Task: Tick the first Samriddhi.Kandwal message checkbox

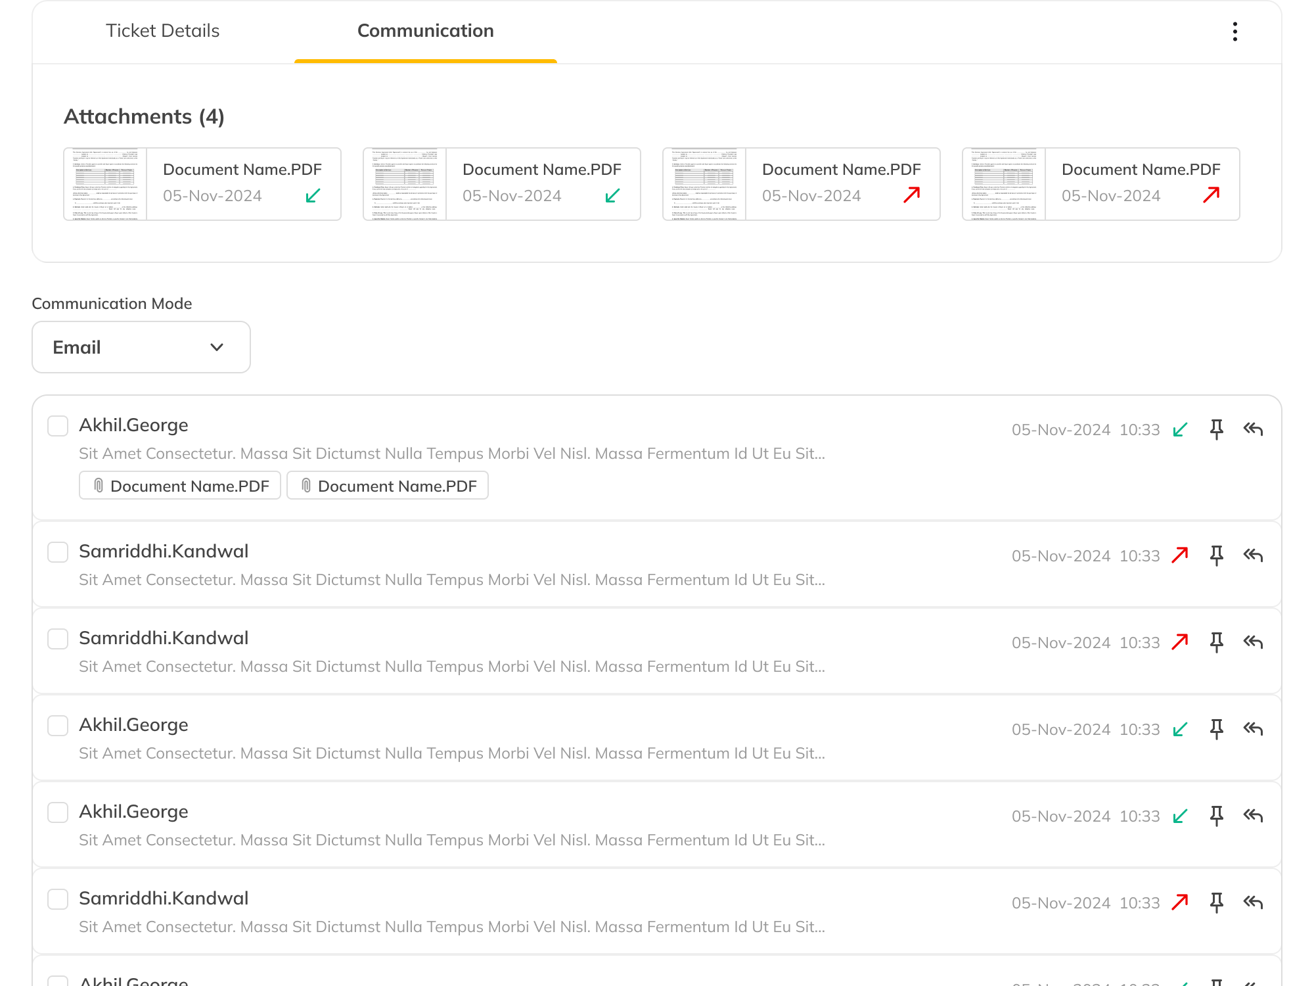Action: 58,552
